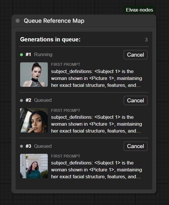
Task: Click the #3 queue number label
Action: coord(28,146)
